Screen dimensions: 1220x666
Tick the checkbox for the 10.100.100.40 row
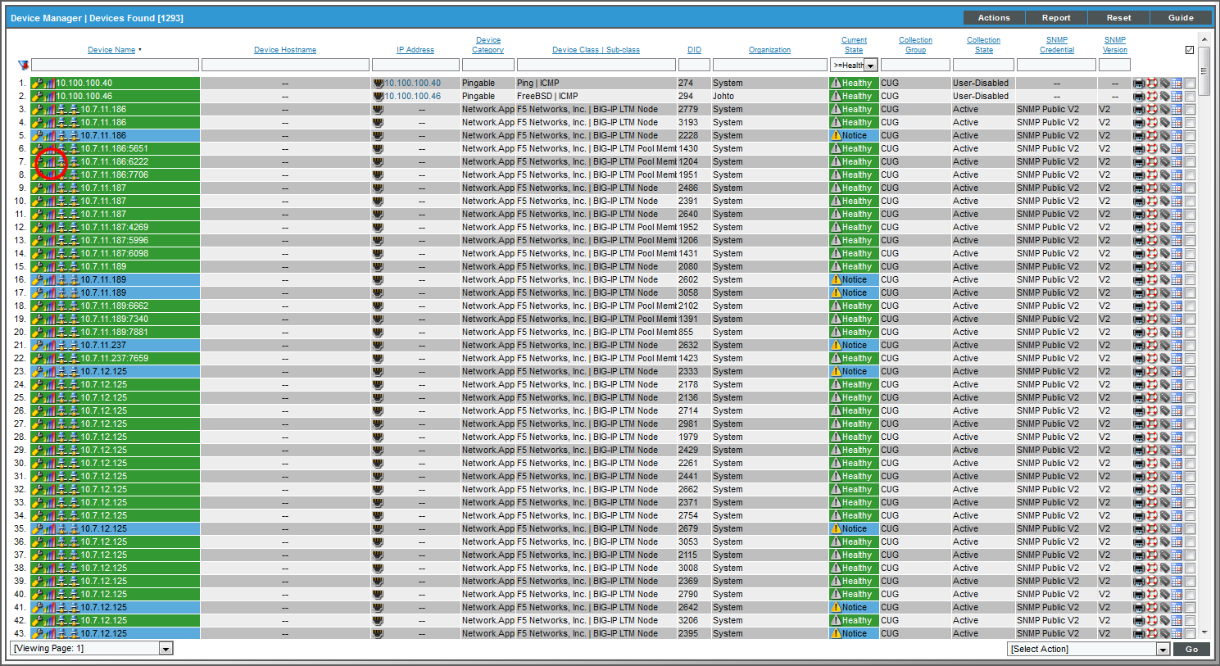[x=1190, y=83]
